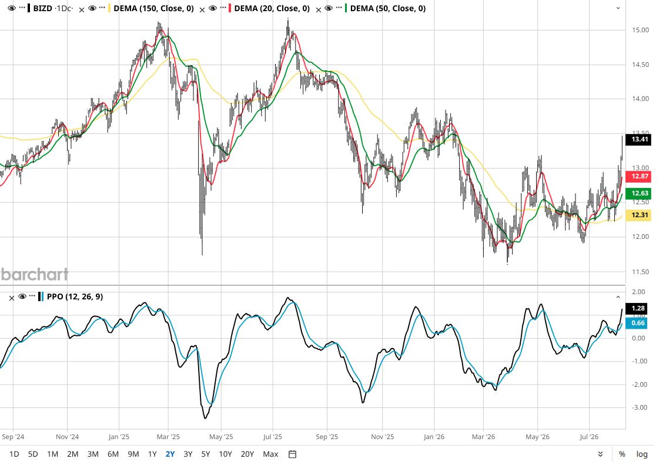Collapse the PPO pane with the caret
Viewport: 666px width, 462px height.
[618, 297]
